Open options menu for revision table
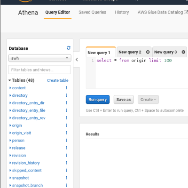The height and width of the screenshot is (188, 188). tap(66, 155)
